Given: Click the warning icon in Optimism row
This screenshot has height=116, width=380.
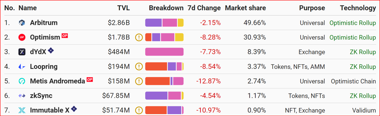Looking at the screenshot, I should tap(139, 37).
